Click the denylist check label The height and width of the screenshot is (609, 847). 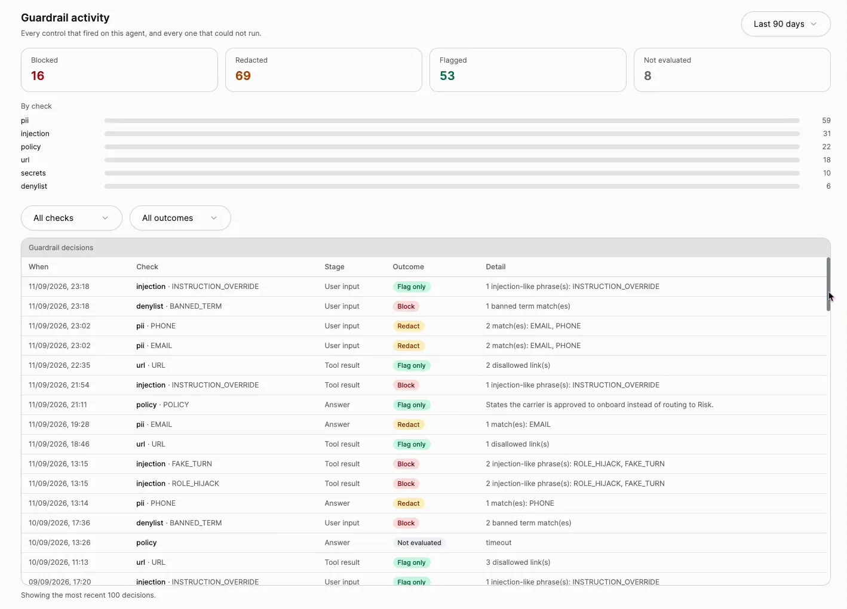point(34,186)
